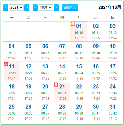124x125 pixels.
Task: Select day 10 with sunset 17:43
Action: [x=113, y=52]
